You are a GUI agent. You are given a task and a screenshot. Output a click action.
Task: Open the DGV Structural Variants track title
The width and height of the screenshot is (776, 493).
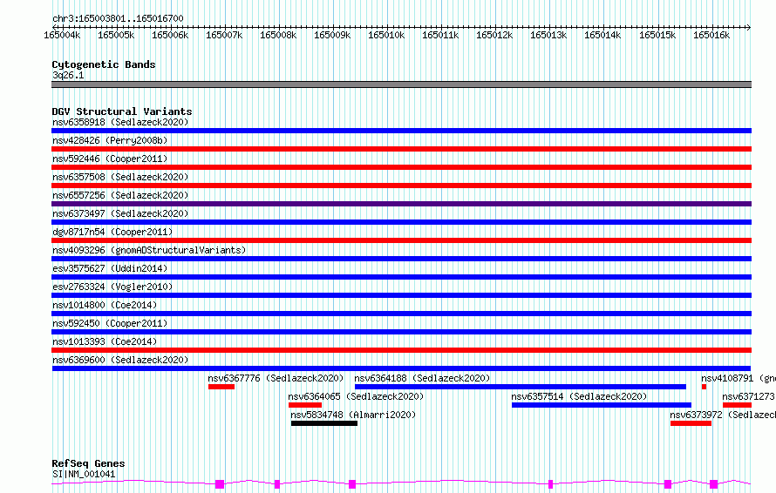point(122,111)
